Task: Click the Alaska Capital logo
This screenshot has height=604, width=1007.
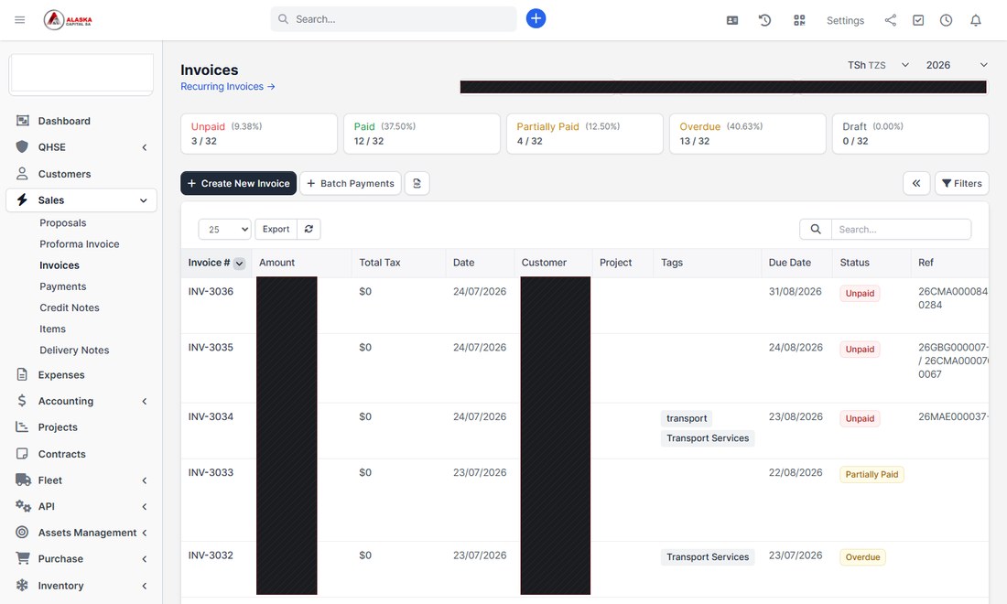Action: coord(68,20)
